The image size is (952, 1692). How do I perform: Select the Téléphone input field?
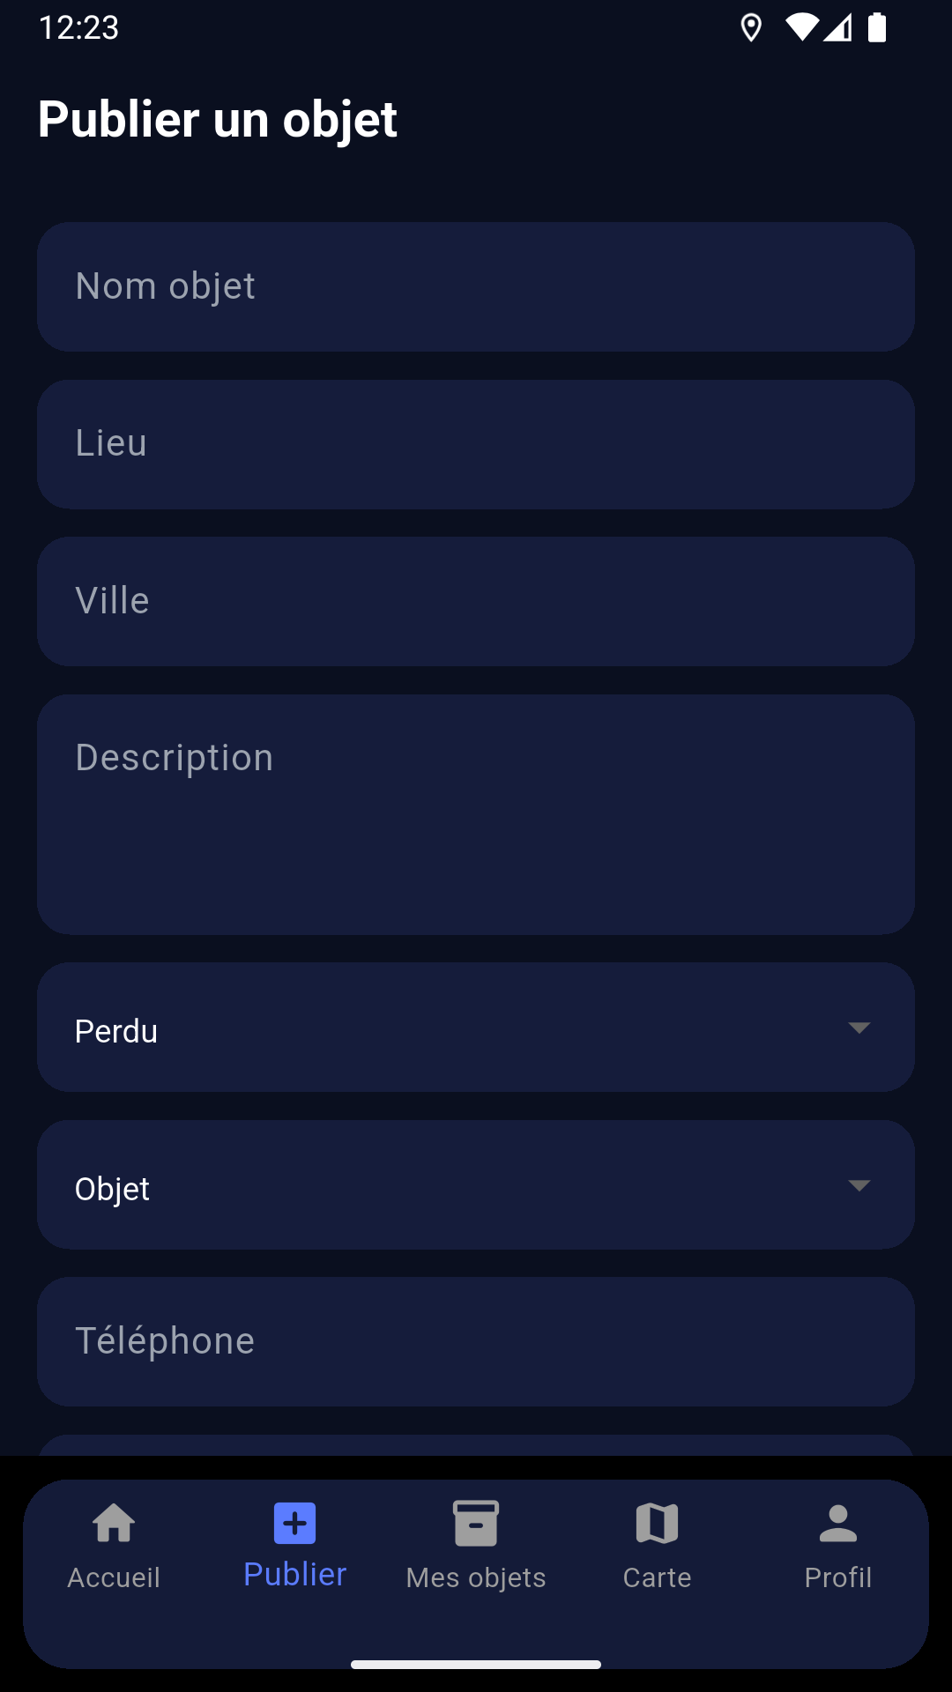pyautogui.click(x=476, y=1342)
